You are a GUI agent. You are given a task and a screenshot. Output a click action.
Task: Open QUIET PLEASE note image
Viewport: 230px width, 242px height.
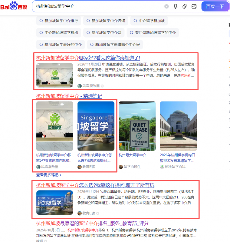[137, 126]
